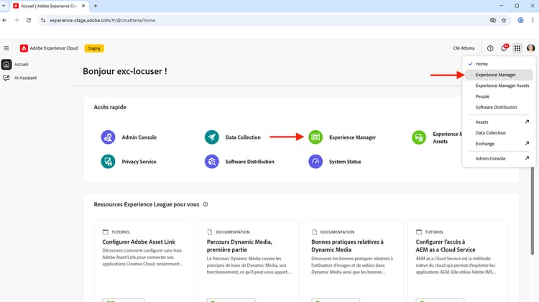Click the Bonjour exc-locuser heading
Viewport: 539px width, 302px height.
click(125, 71)
